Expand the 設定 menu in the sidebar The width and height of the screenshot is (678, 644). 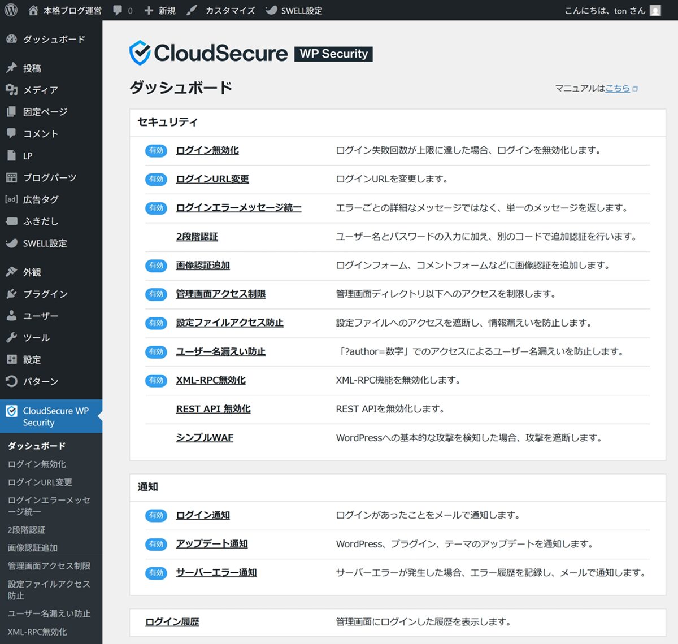pyautogui.click(x=32, y=360)
